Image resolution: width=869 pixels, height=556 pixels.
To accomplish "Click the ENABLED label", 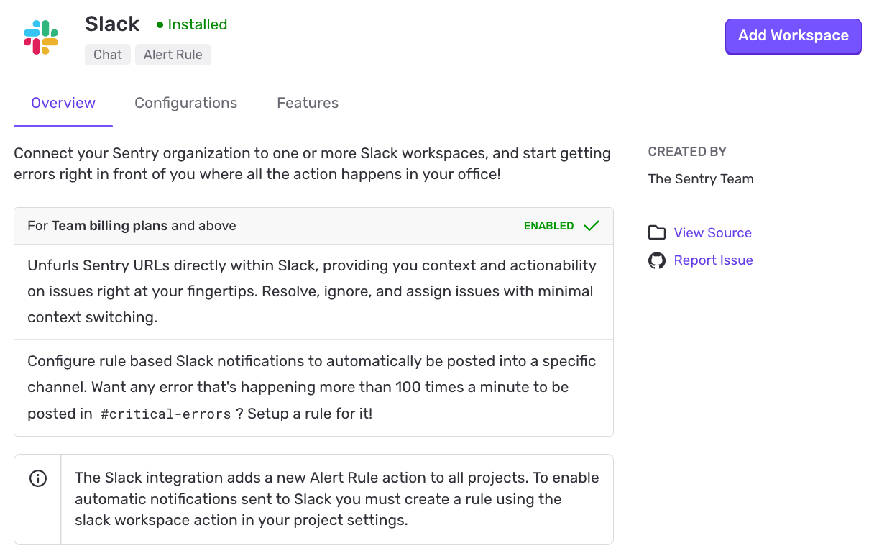I will pyautogui.click(x=548, y=226).
